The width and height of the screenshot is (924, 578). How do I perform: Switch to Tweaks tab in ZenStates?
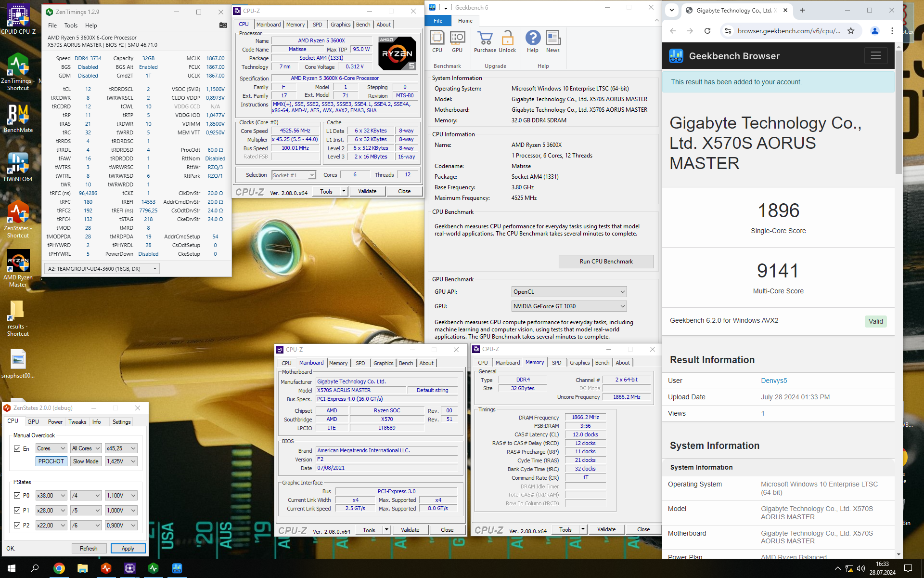click(77, 422)
